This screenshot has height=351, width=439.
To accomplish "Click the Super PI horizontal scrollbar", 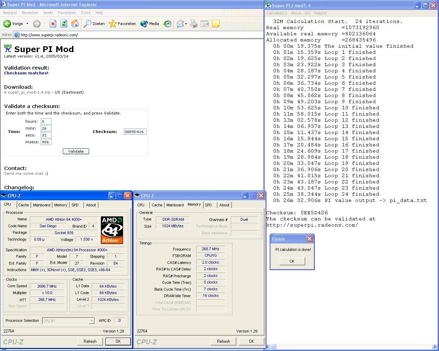I will pos(352,347).
